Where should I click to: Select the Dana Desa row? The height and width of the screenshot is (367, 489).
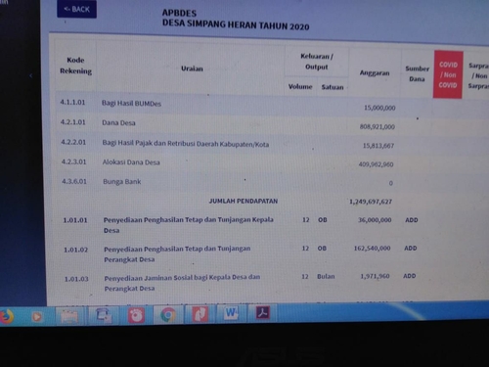coord(243,124)
